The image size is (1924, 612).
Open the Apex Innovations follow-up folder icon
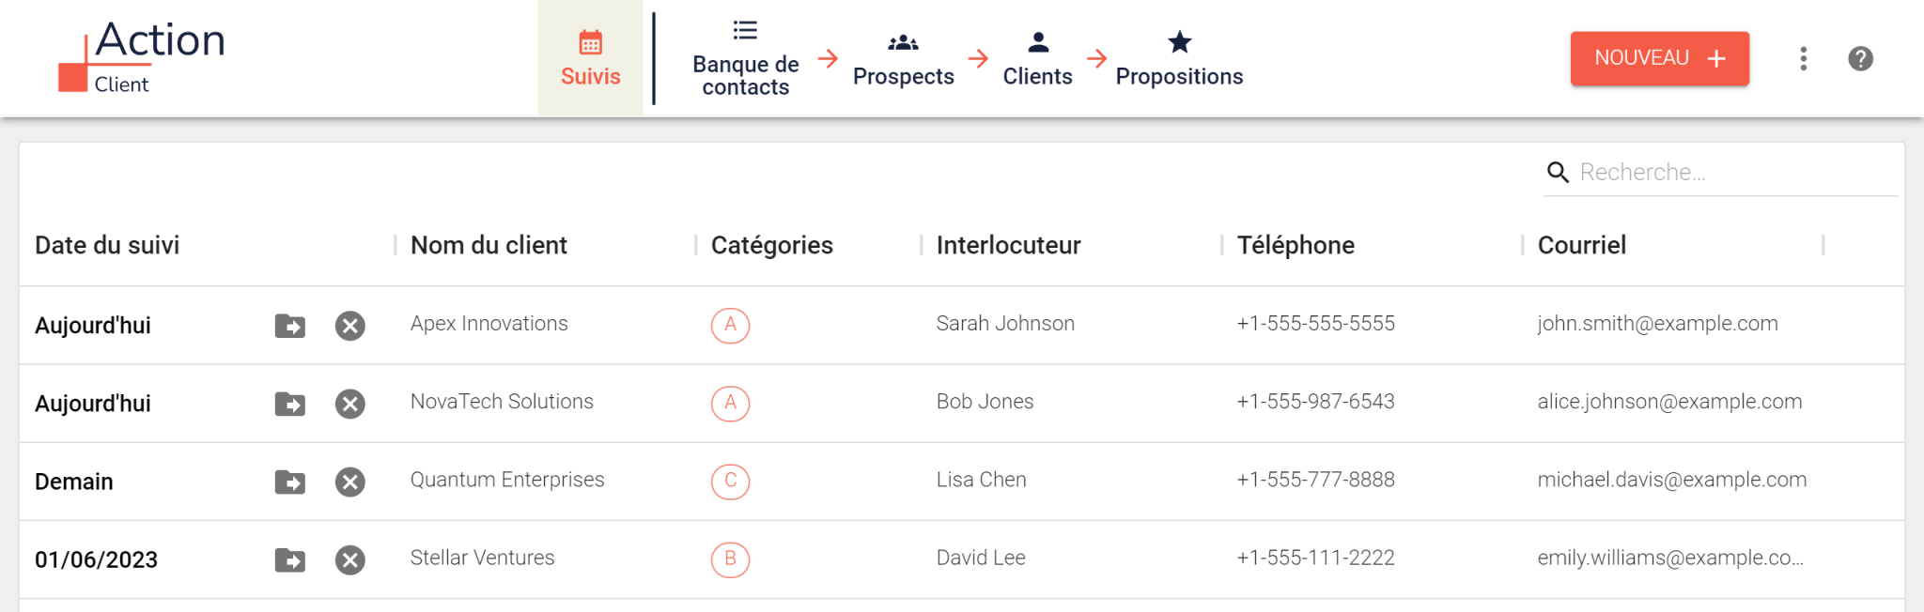coord(289,326)
